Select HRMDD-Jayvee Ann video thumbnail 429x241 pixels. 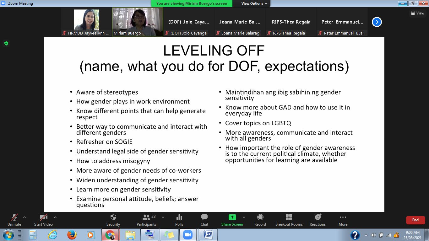[86, 22]
